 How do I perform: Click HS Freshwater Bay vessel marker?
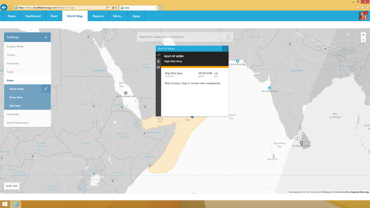(x=126, y=93)
